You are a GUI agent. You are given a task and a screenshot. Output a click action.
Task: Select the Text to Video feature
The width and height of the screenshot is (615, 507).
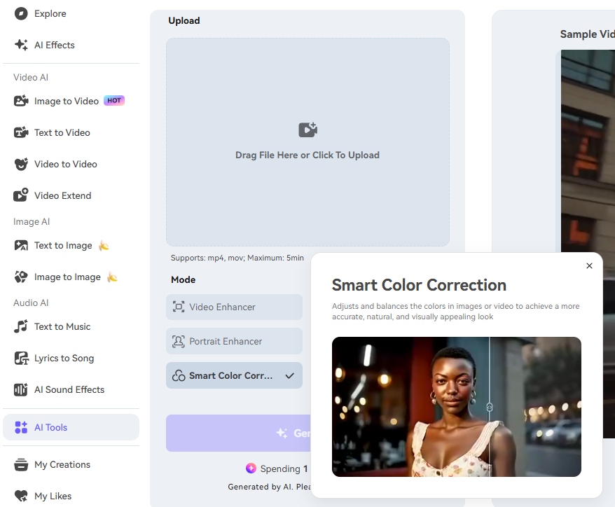pos(62,132)
